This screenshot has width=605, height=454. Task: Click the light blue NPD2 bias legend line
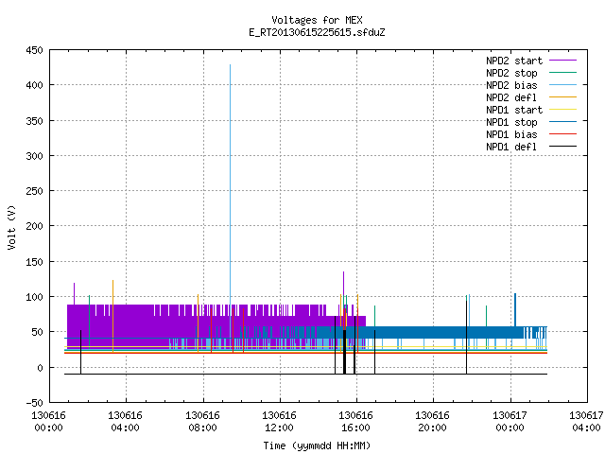[x=563, y=85]
